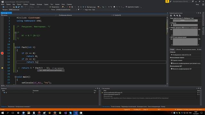The width and height of the screenshot is (205, 115).
Task: Click the Undo arrow in the toolbar
Action: (x=22, y=7)
